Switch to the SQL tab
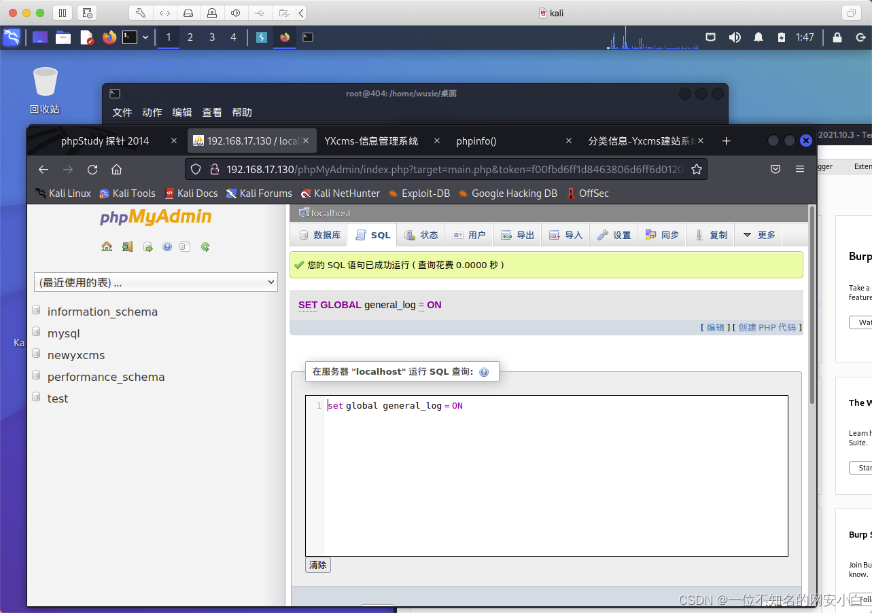Image resolution: width=872 pixels, height=613 pixels. [372, 235]
